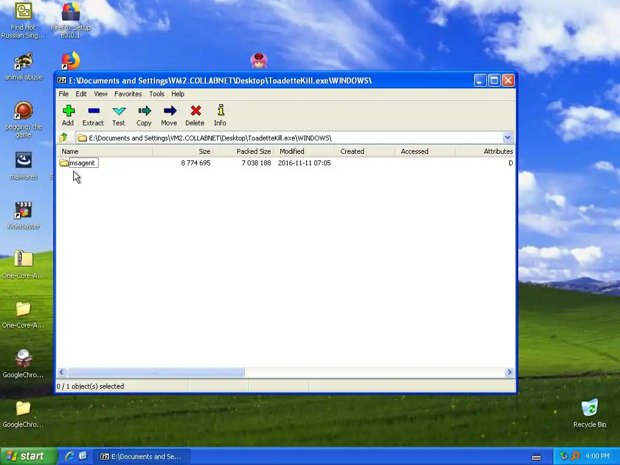This screenshot has width=620, height=465.
Task: Sort by the Name column header
Action: 105,151
